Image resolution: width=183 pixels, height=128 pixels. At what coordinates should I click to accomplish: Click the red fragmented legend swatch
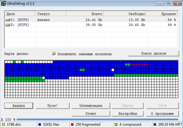pyautogui.click(x=72, y=125)
